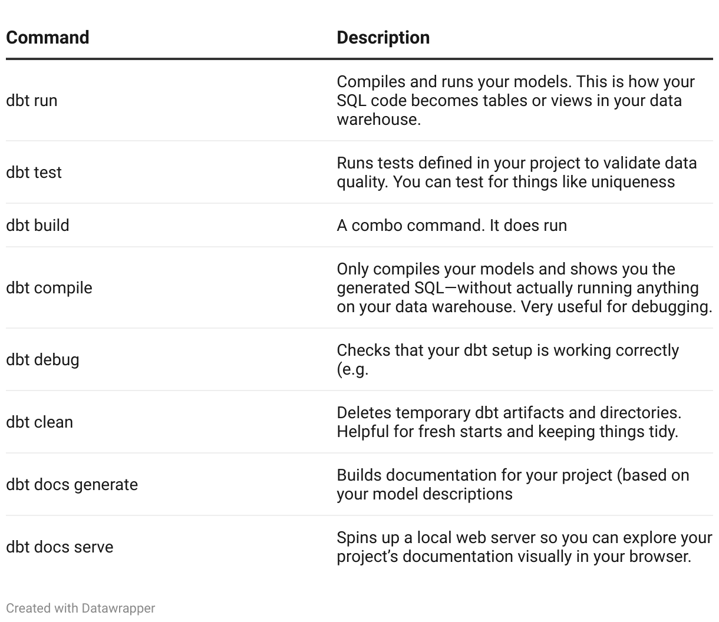Select the dbt run command cell
This screenshot has height=622, width=719.
[x=32, y=101]
